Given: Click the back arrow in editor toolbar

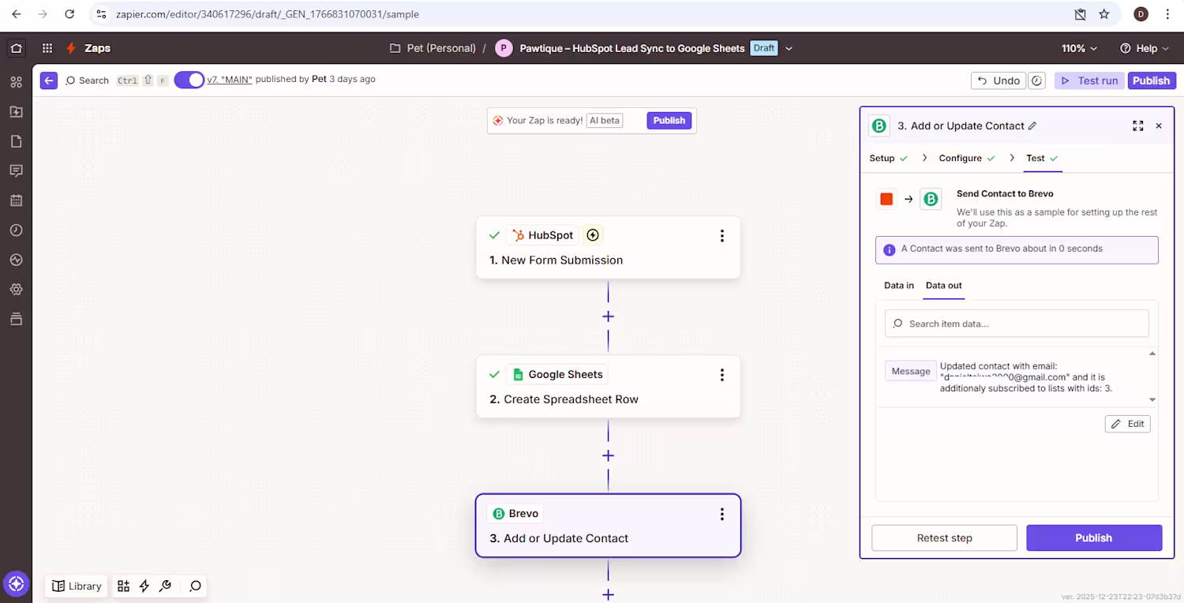Looking at the screenshot, I should [x=49, y=81].
